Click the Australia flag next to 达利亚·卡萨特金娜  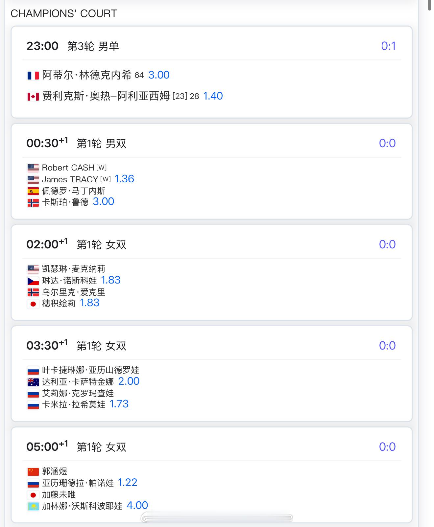tap(33, 382)
